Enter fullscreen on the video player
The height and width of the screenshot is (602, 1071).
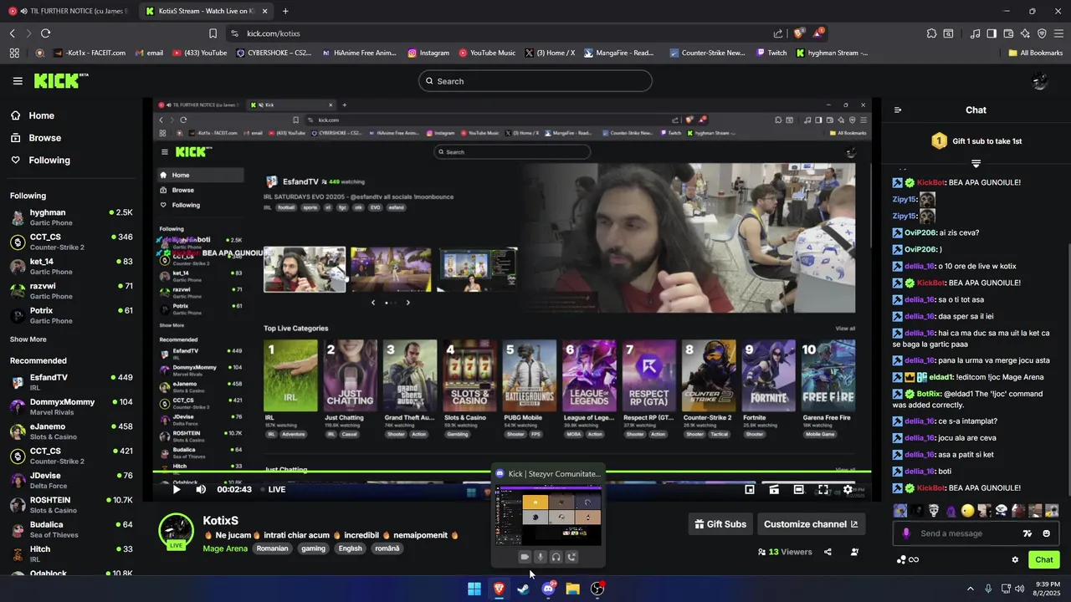click(x=823, y=490)
